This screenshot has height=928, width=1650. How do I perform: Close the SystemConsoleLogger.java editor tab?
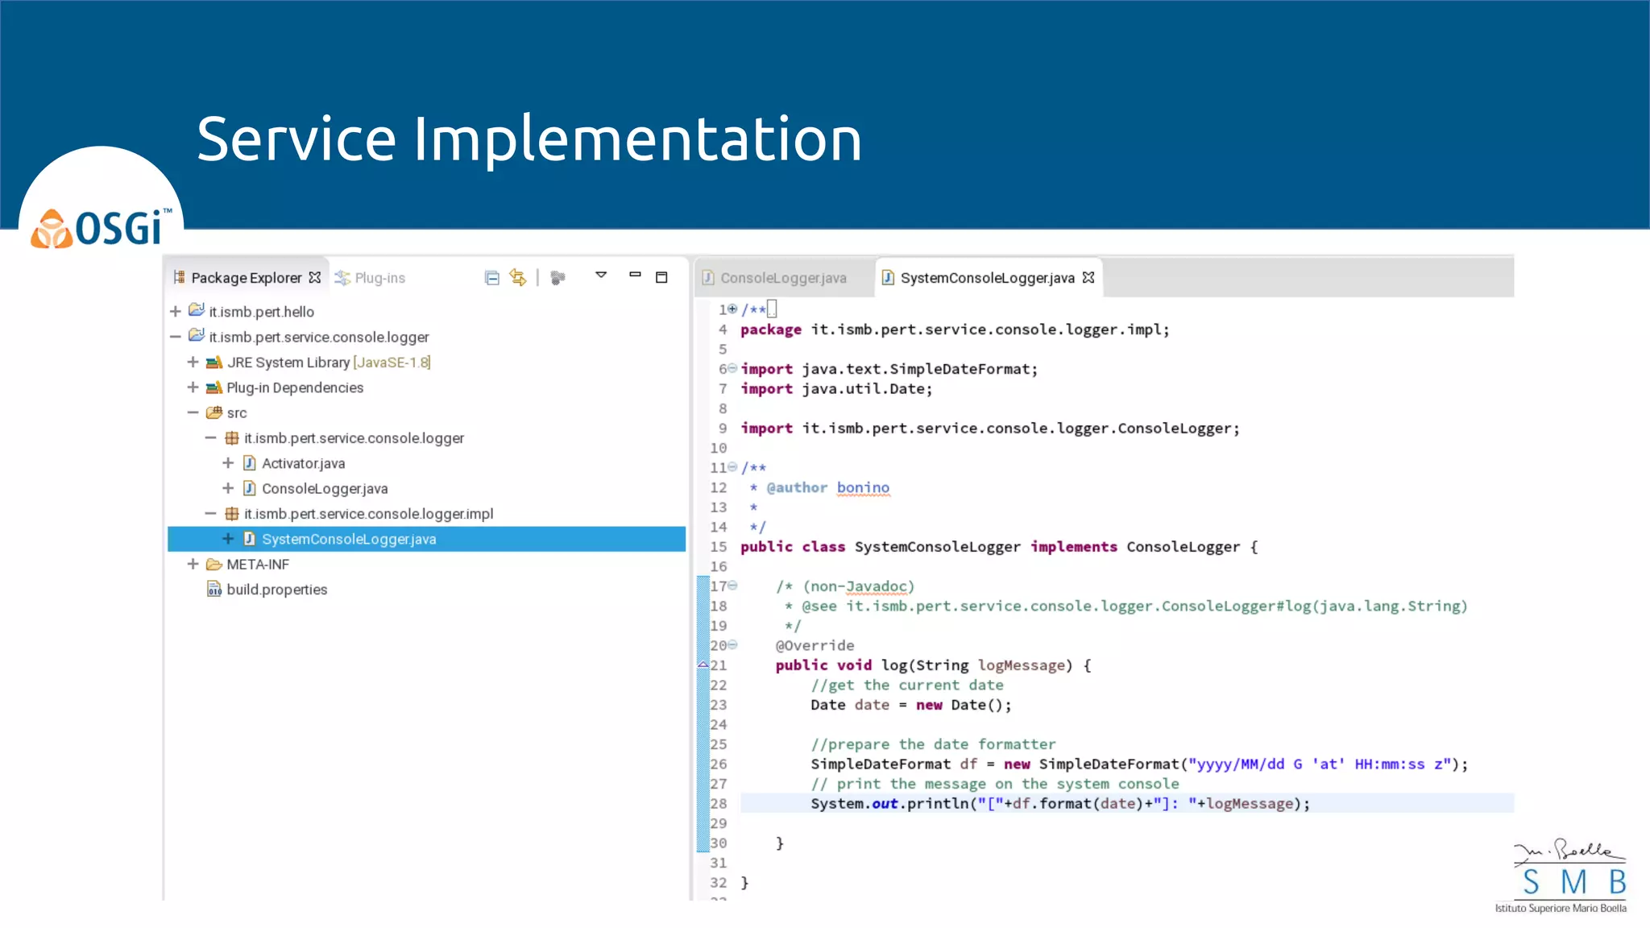pos(1088,277)
